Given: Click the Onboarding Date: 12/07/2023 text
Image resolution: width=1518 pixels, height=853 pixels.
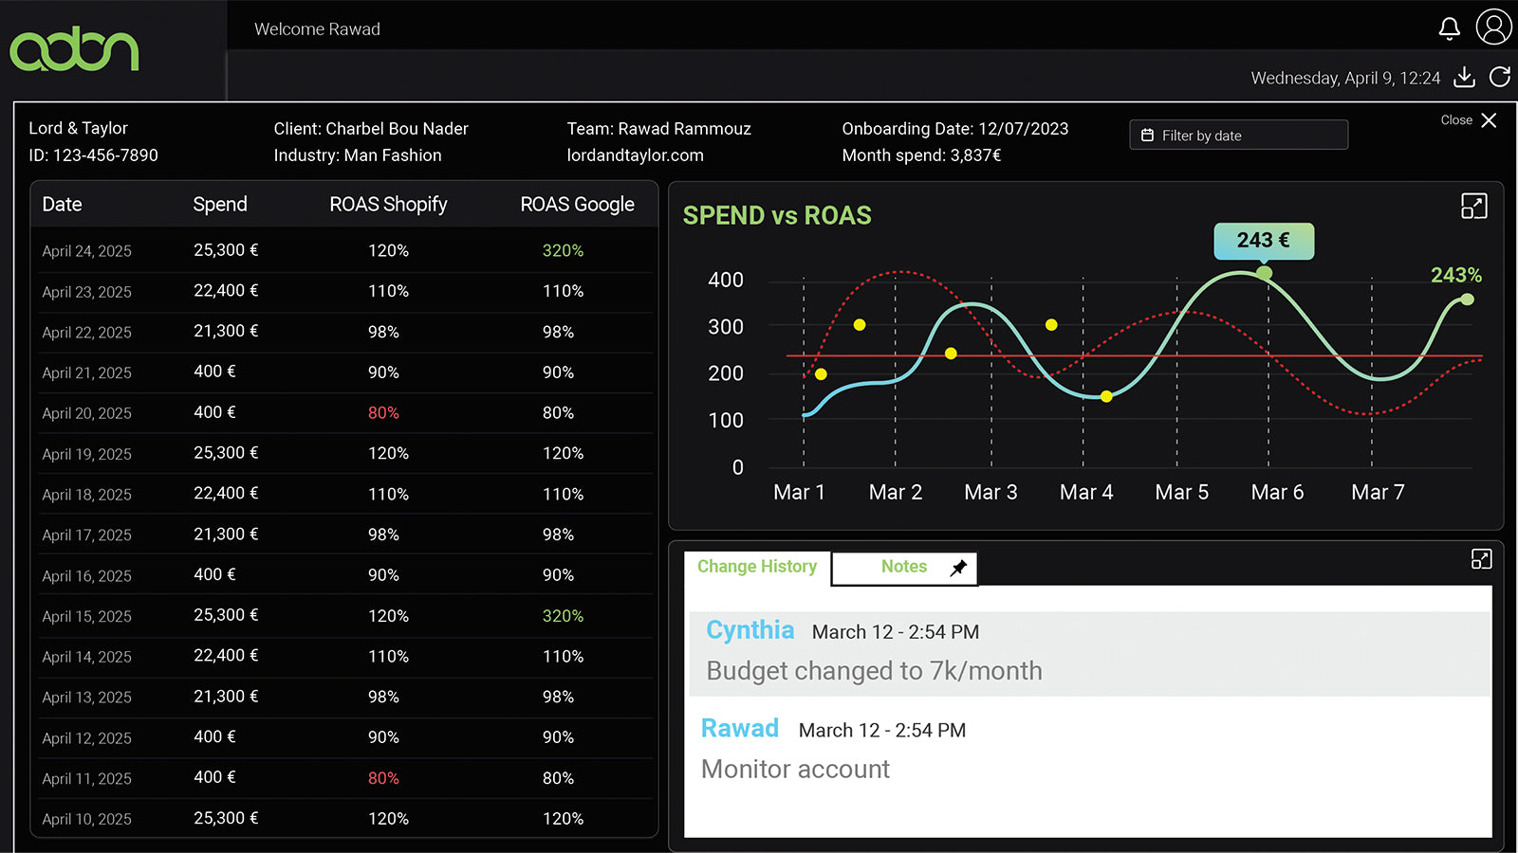Looking at the screenshot, I should (x=954, y=129).
